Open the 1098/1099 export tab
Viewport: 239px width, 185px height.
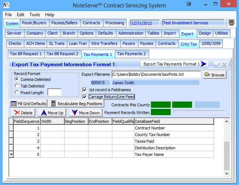212,44
